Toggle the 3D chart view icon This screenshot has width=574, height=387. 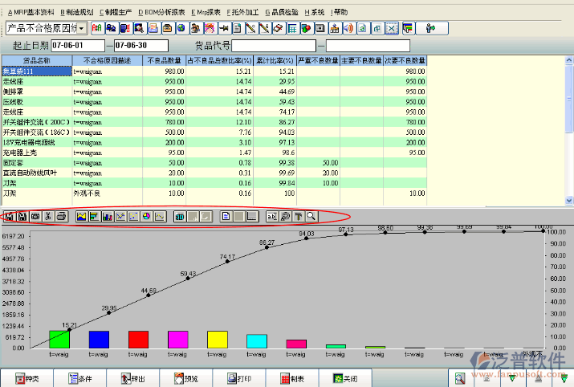point(180,216)
